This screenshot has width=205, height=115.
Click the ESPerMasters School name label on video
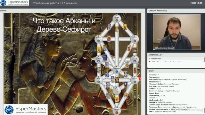164,48
